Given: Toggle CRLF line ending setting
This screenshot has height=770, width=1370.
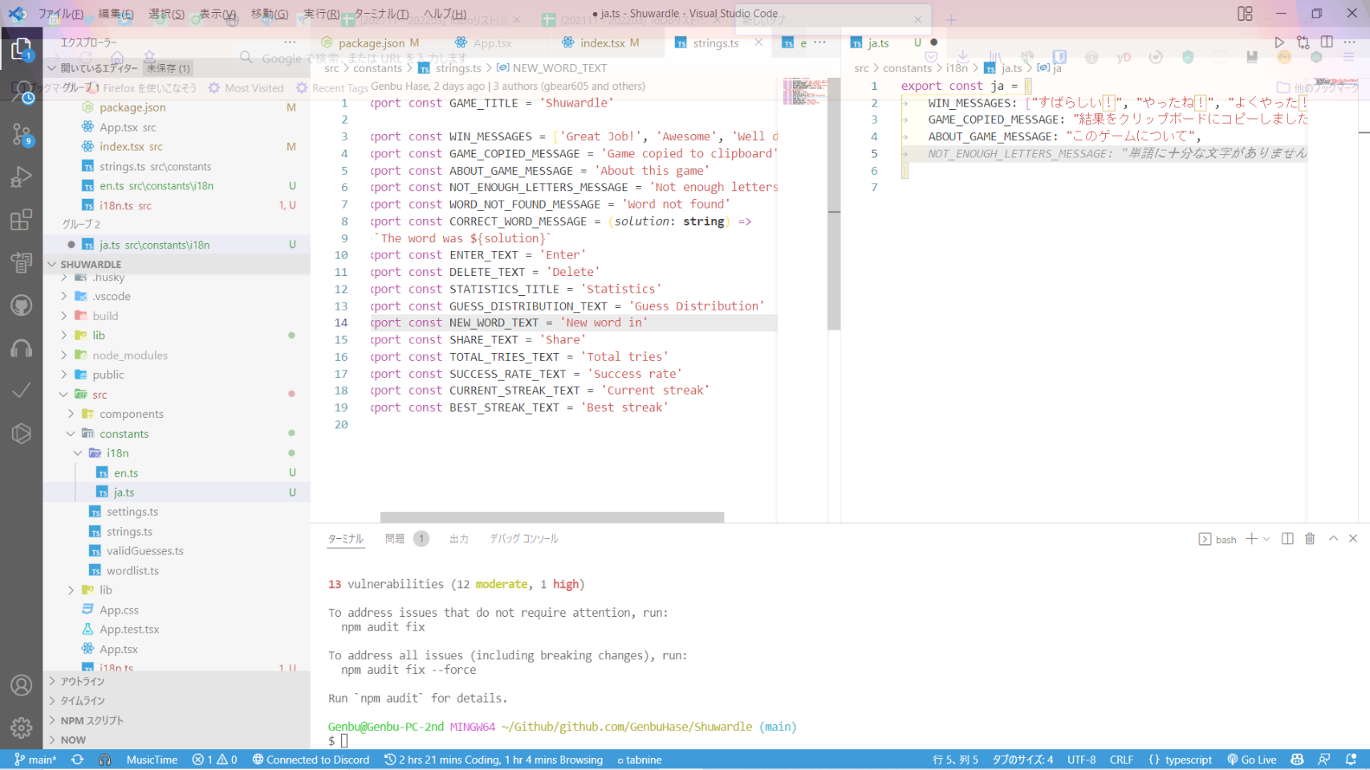Looking at the screenshot, I should (1120, 760).
